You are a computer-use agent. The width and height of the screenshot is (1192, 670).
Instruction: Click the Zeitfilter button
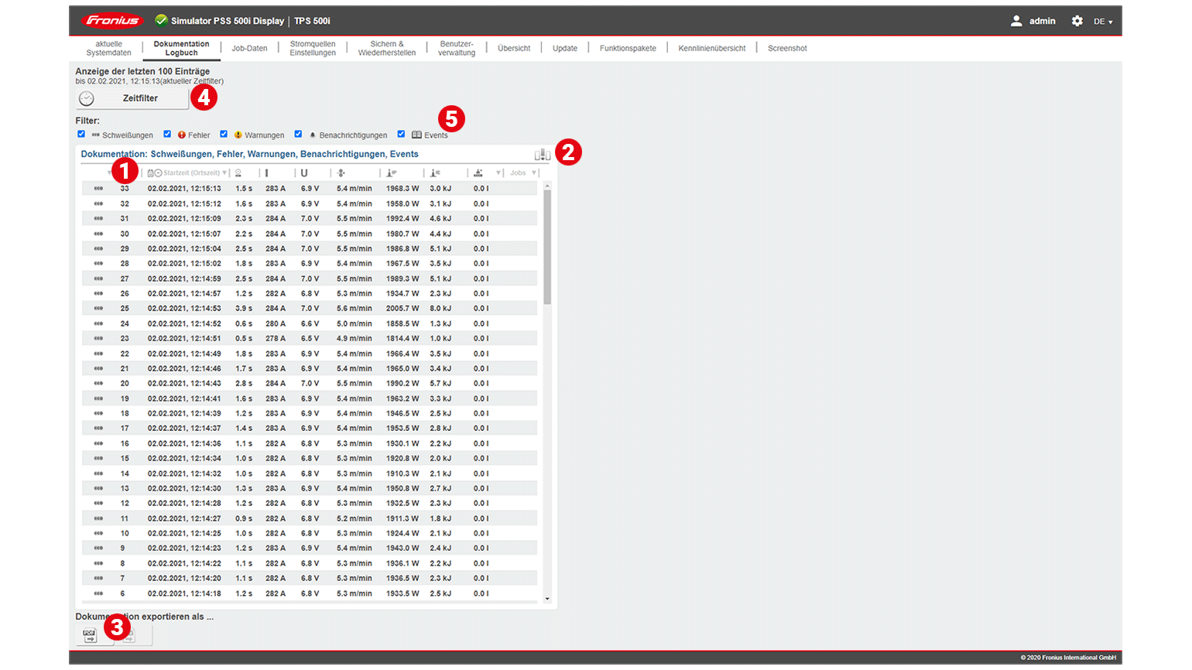(x=132, y=98)
